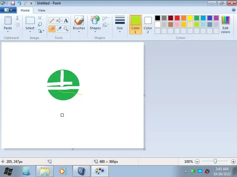Click the Redo arrow in title bar
This screenshot has width=237, height=177.
25,3
